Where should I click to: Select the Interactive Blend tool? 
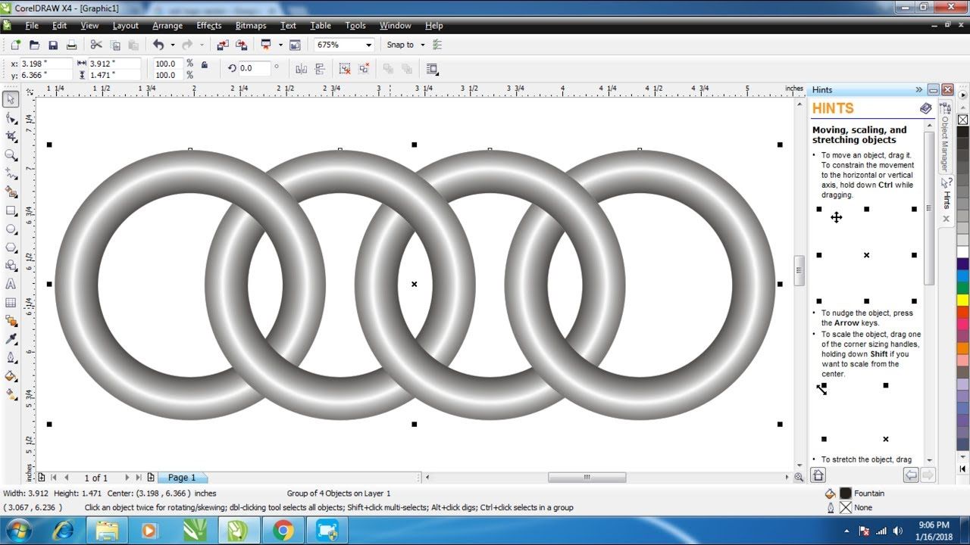click(11, 321)
